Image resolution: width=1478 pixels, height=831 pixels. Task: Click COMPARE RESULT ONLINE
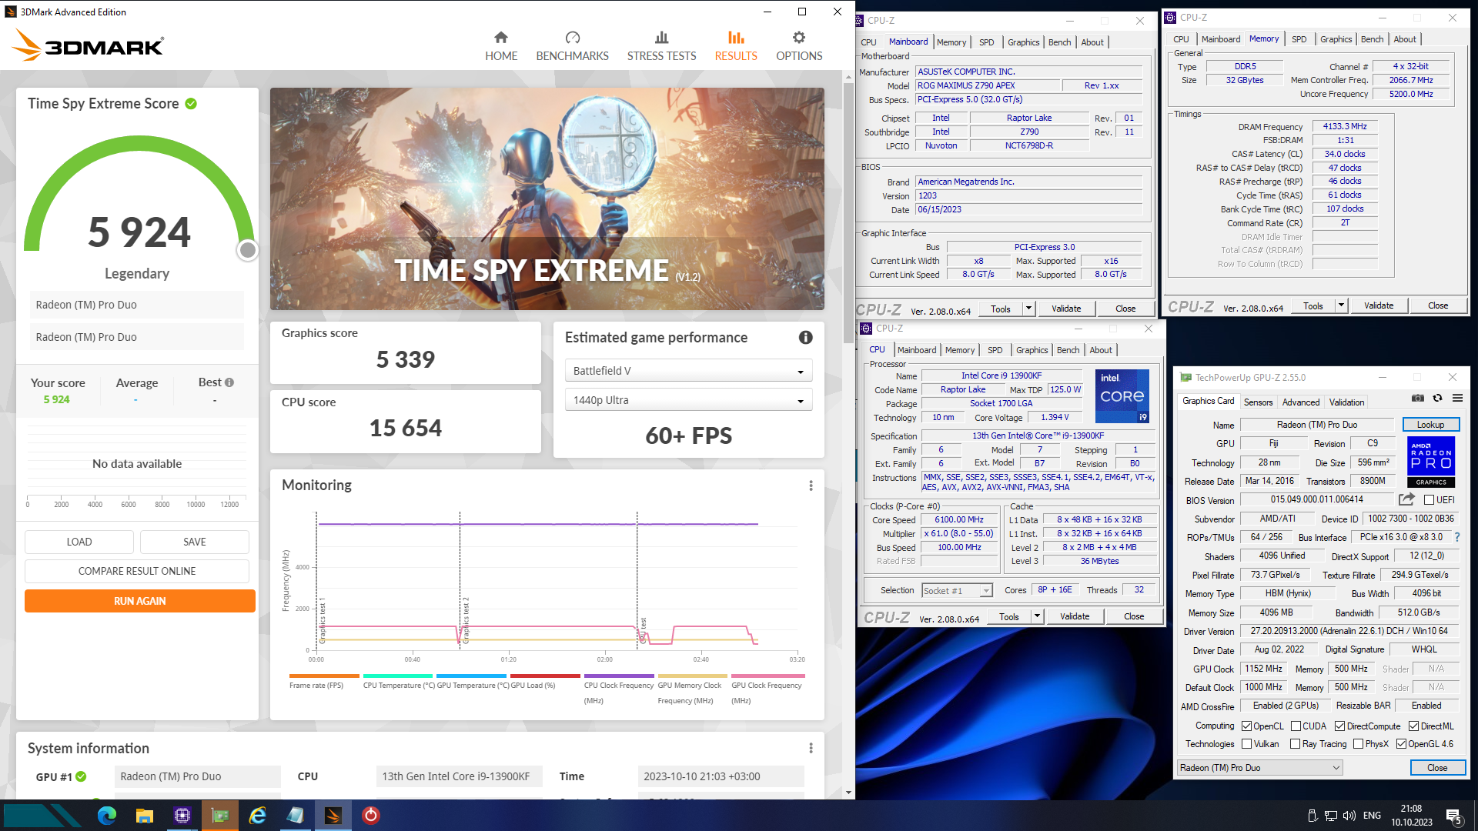pyautogui.click(x=137, y=571)
